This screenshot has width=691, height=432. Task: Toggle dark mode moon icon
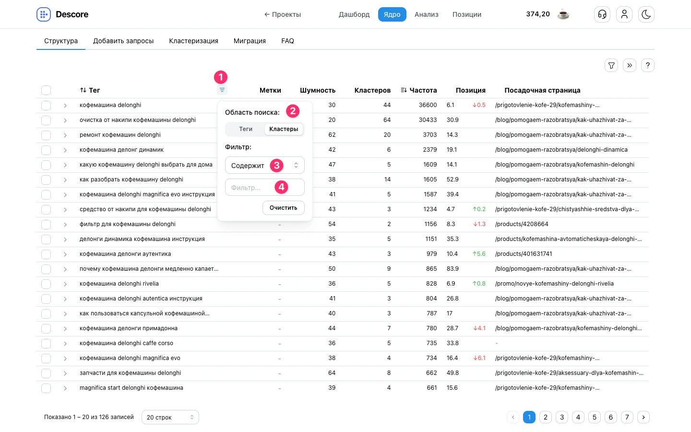646,14
